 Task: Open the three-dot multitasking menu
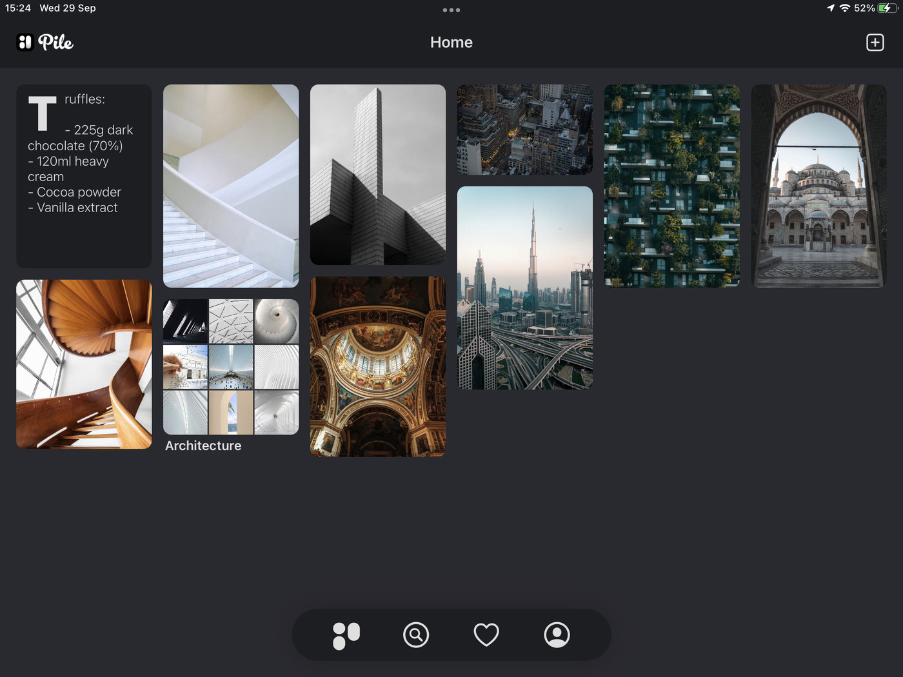[x=451, y=10]
